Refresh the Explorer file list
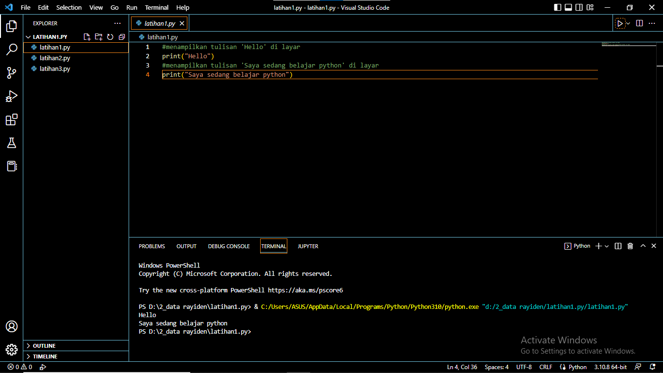Viewport: 663px width, 373px height. tap(110, 36)
